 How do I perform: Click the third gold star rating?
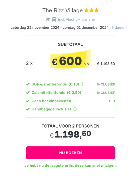(x=97, y=10)
